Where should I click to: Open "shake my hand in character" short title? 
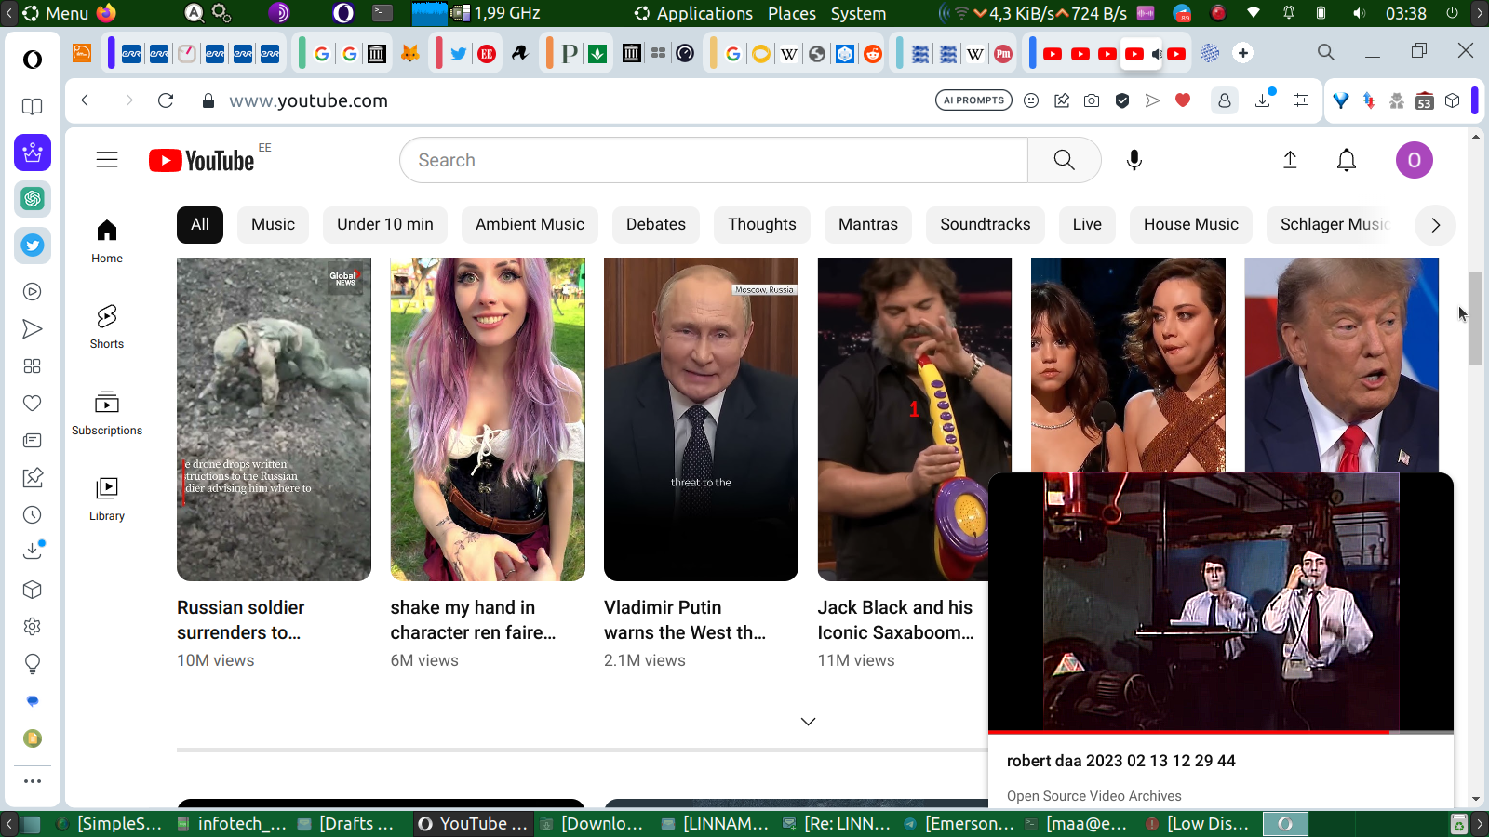pos(473,619)
